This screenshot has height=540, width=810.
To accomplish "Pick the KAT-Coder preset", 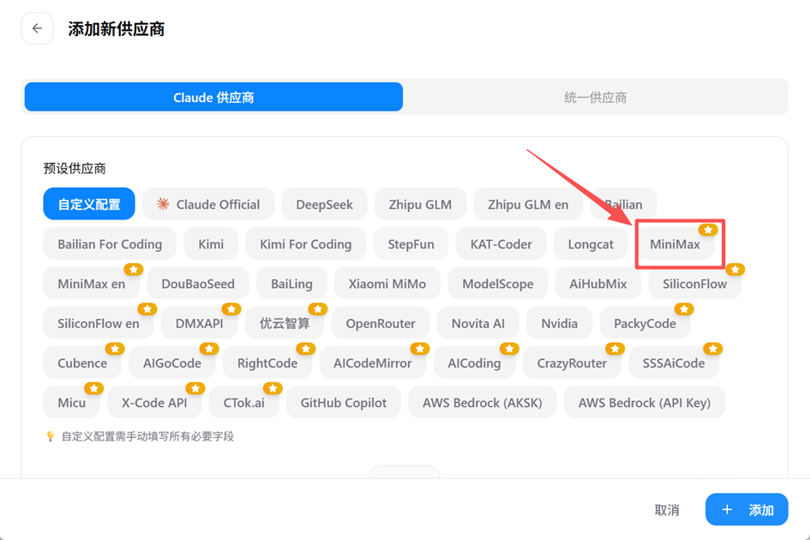I will (x=501, y=244).
